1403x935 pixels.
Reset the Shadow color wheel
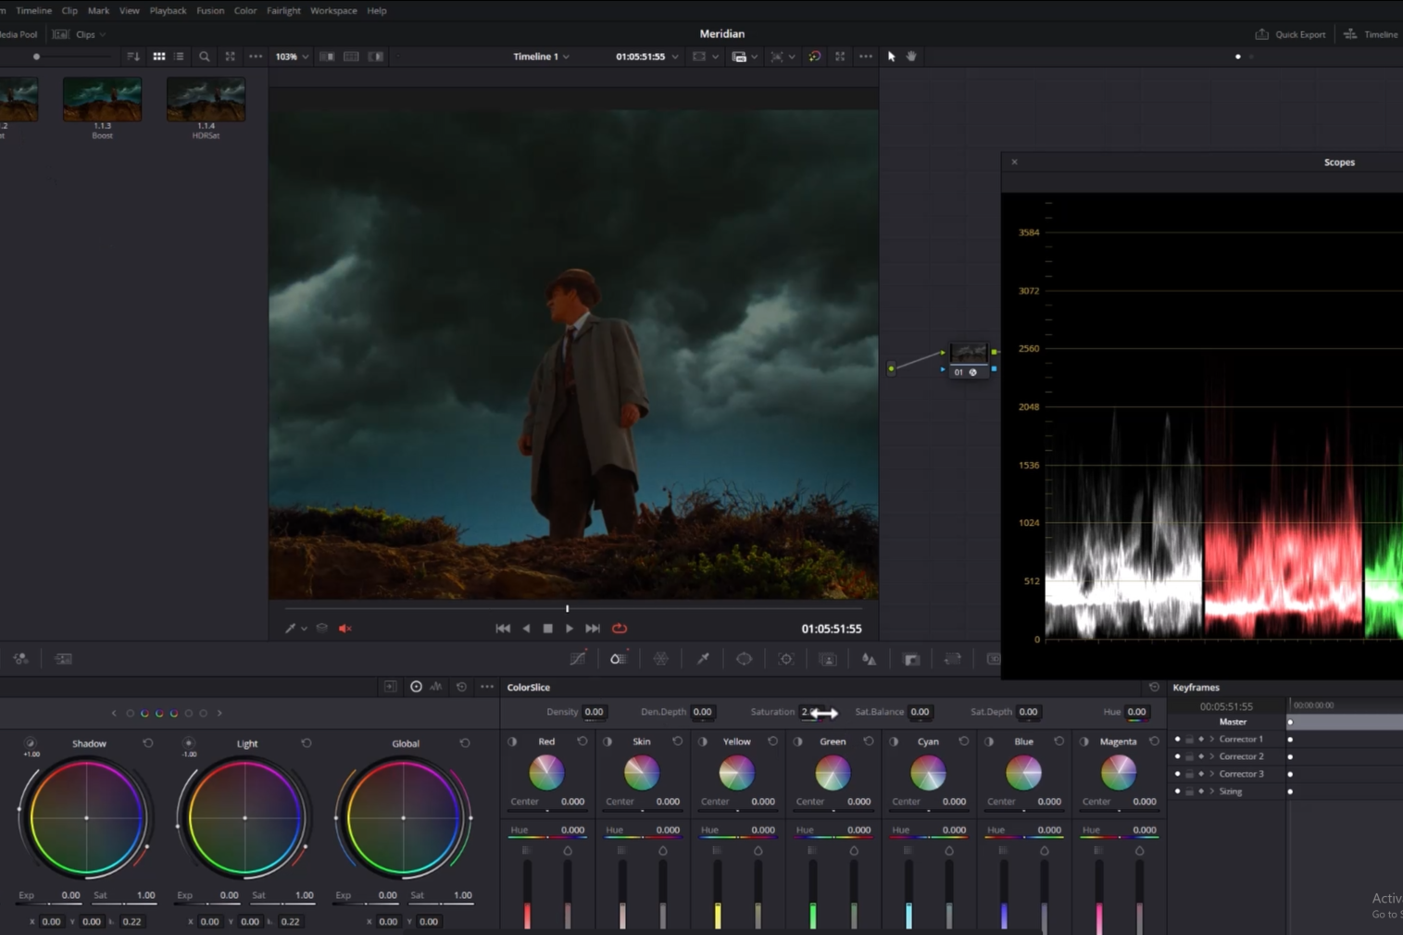pos(148,743)
